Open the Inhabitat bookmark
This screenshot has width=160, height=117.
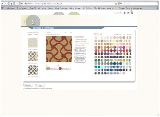click(x=10, y=8)
